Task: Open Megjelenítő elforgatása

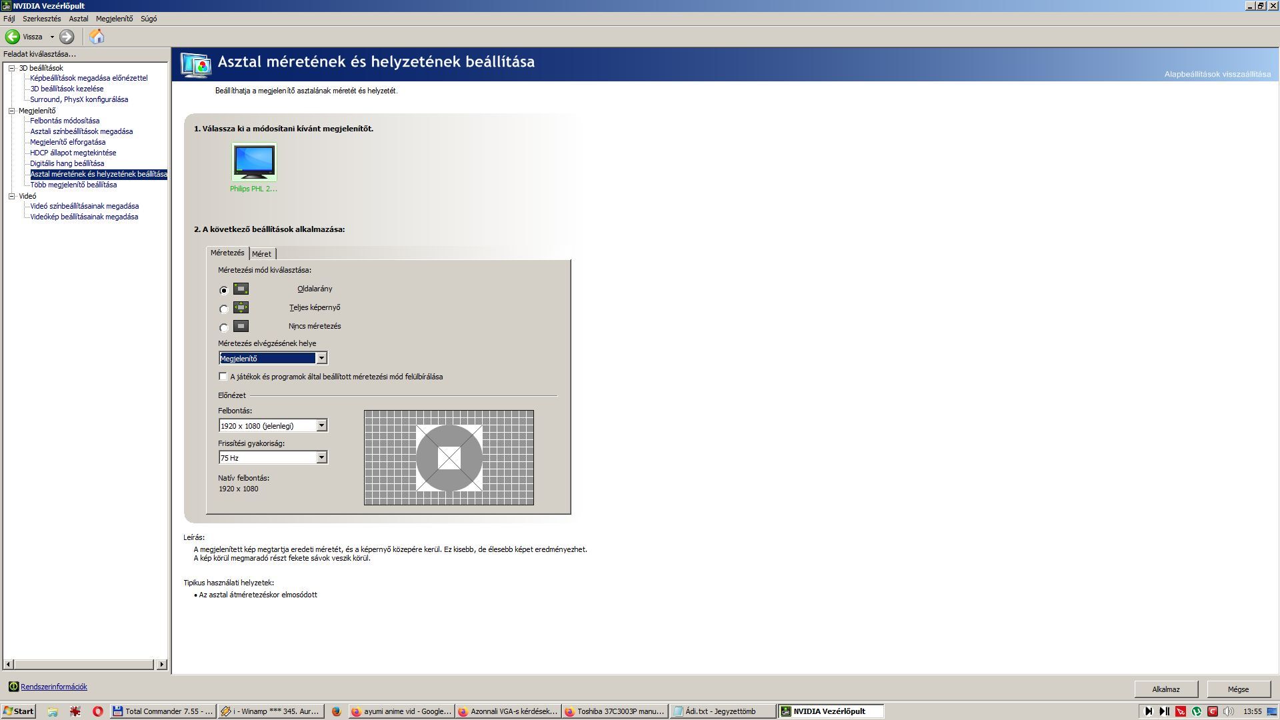Action: pyautogui.click(x=67, y=142)
